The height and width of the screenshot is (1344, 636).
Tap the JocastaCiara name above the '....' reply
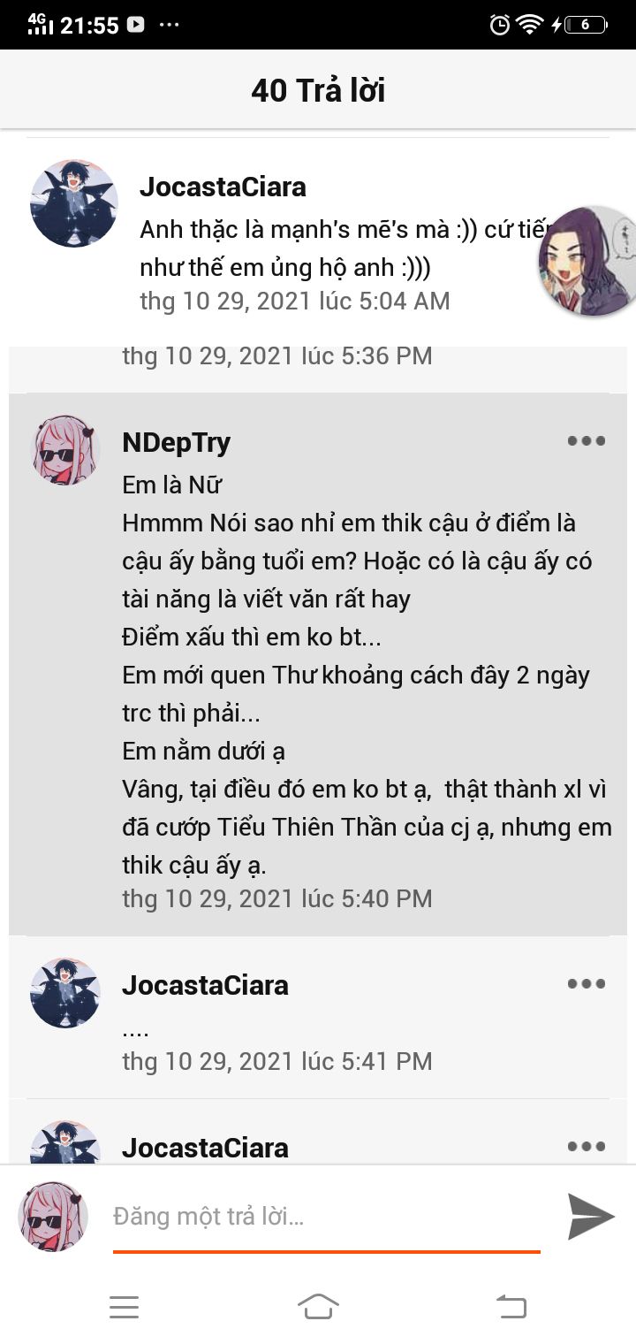(x=205, y=985)
